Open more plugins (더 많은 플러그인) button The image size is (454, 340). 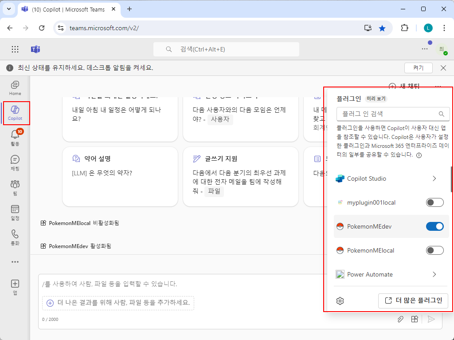pos(413,300)
